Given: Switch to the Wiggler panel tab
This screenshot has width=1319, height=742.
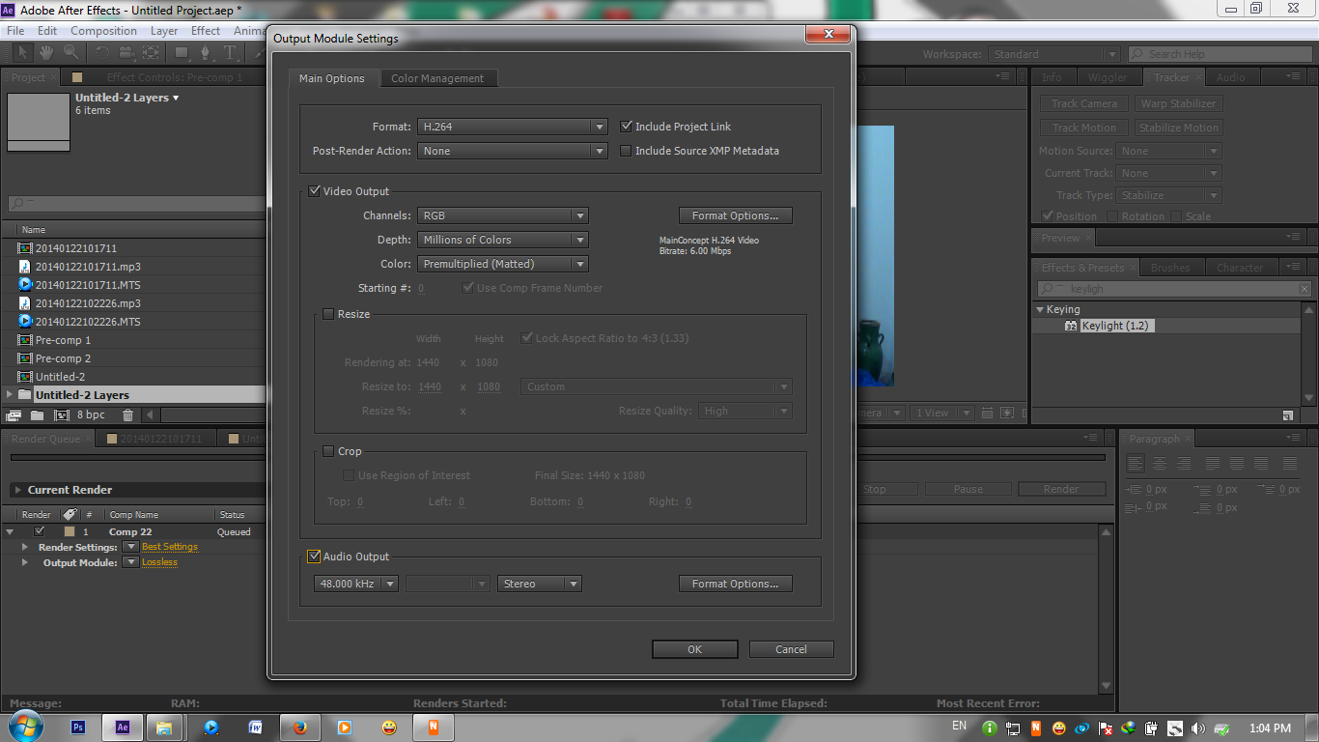Looking at the screenshot, I should pyautogui.click(x=1108, y=77).
